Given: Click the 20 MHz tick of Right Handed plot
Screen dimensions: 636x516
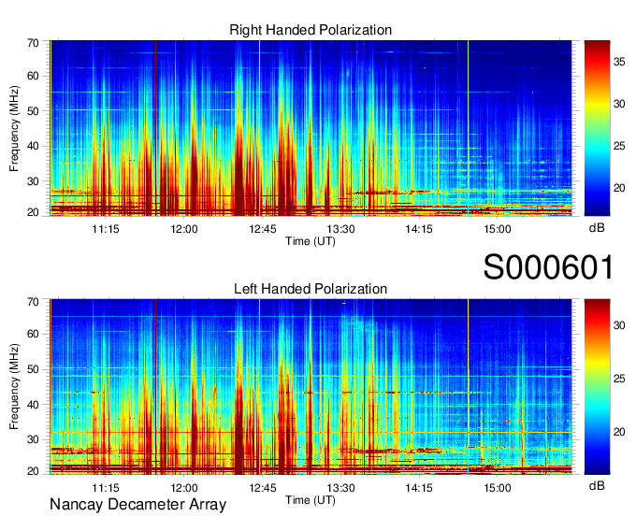Looking at the screenshot, I should point(33,212).
